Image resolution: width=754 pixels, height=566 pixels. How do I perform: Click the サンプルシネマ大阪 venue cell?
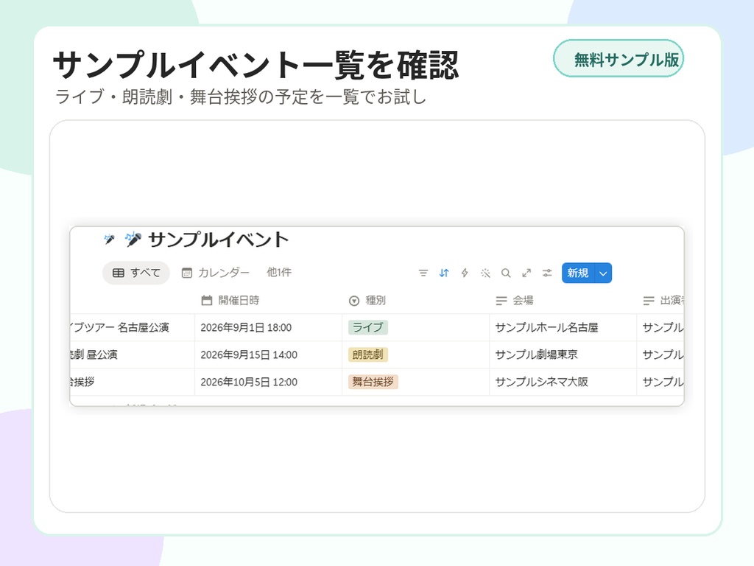[x=563, y=382]
